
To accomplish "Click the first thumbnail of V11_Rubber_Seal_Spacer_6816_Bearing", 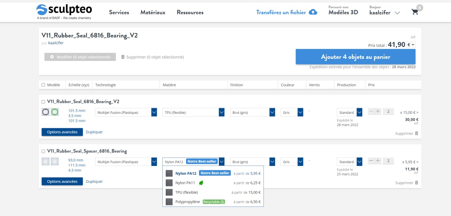I will [x=45, y=161].
